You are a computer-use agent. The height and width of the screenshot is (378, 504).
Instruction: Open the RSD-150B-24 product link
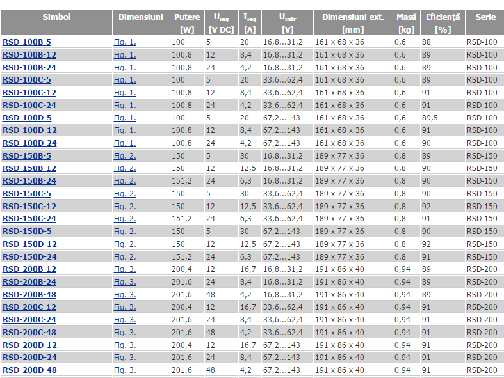pos(29,181)
